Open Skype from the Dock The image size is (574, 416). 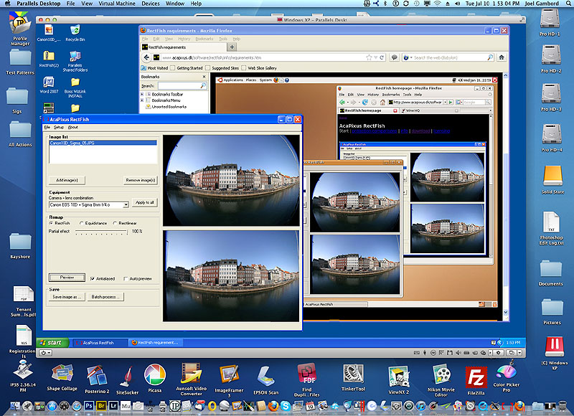285,406
